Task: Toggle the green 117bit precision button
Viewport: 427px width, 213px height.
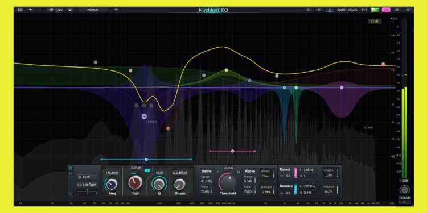Action: [x=375, y=10]
